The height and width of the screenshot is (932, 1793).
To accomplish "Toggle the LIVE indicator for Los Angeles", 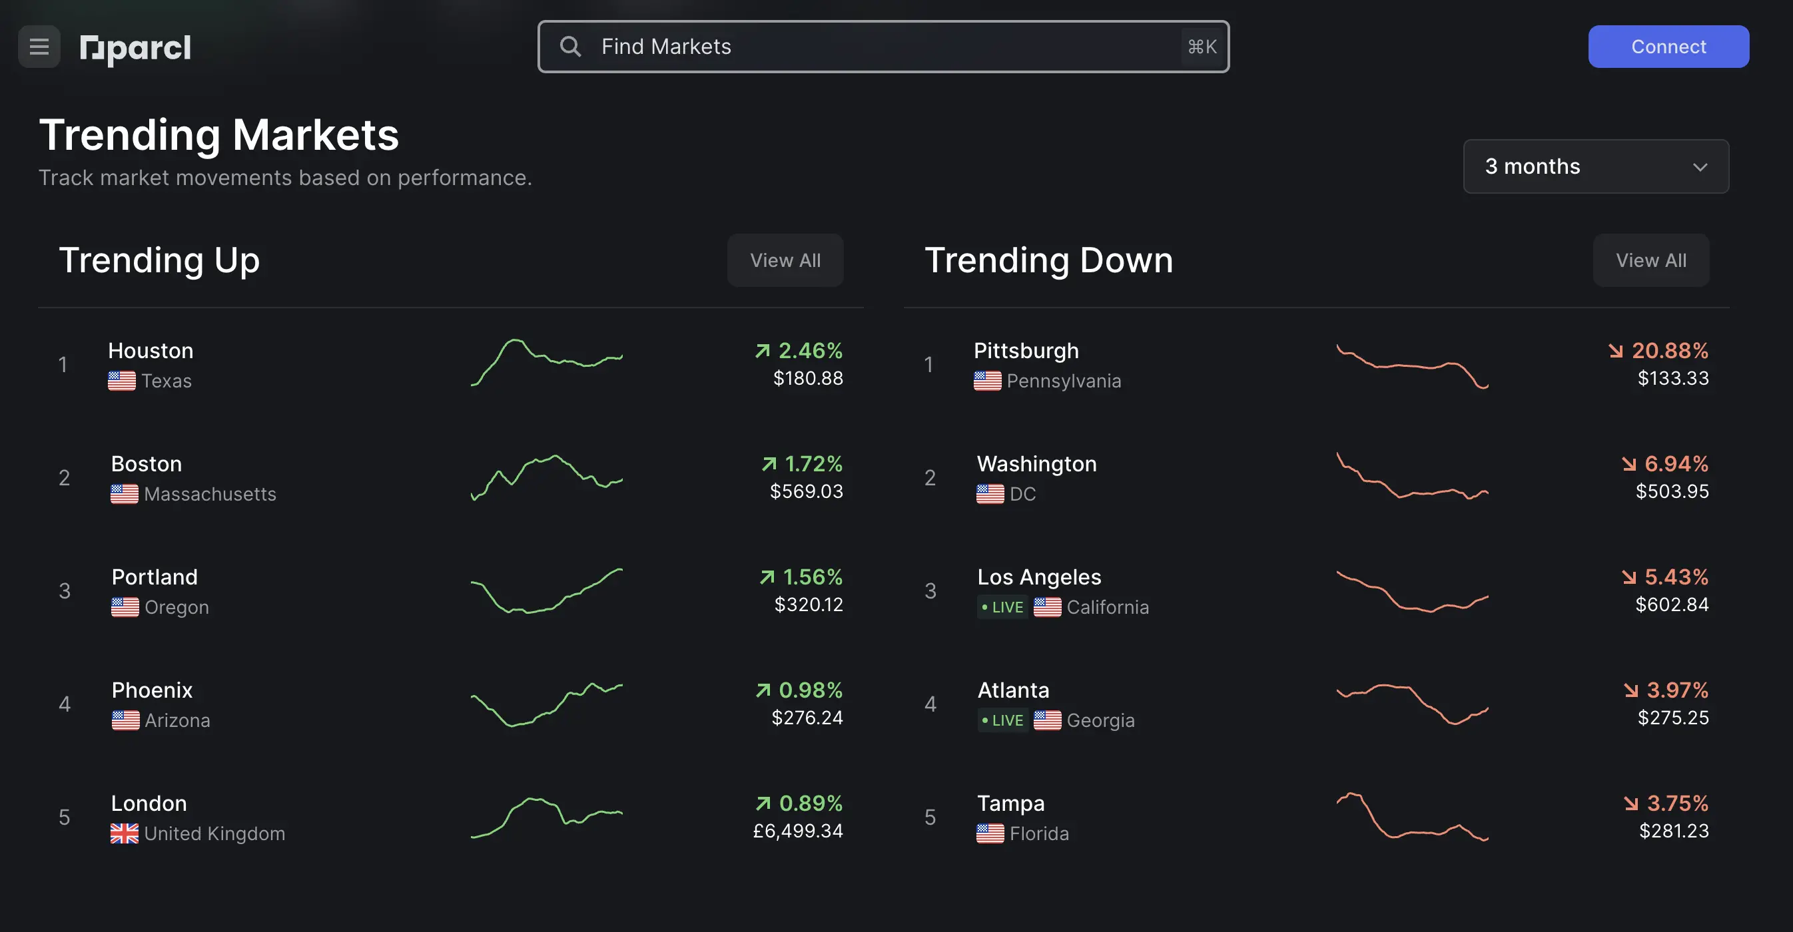I will [x=1002, y=607].
